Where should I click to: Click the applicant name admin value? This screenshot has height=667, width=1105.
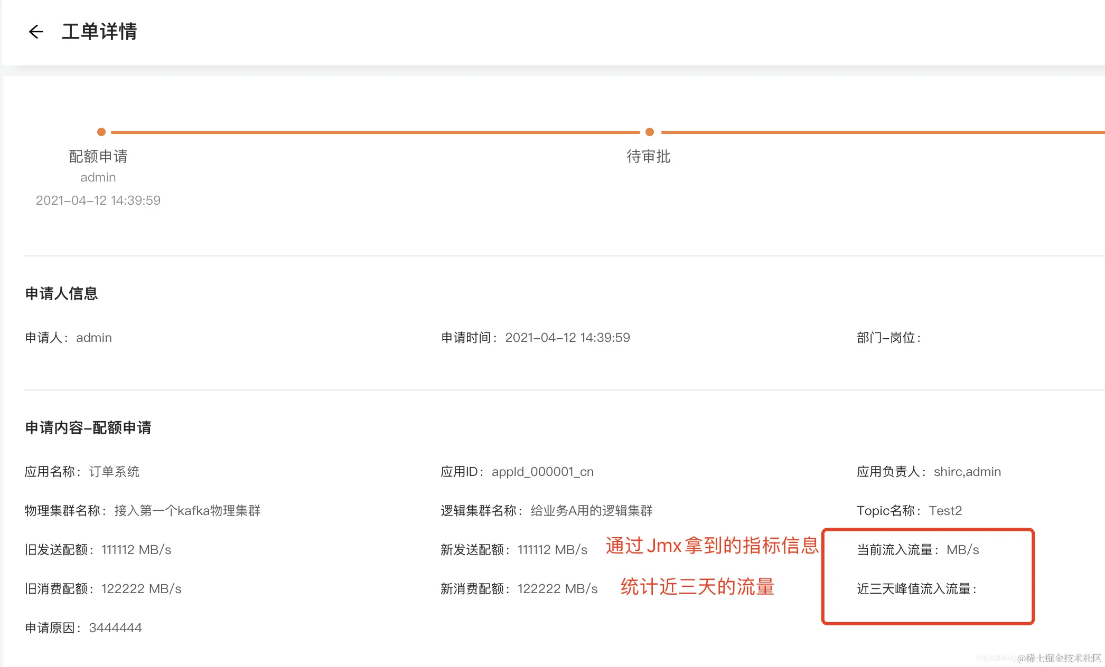[x=94, y=338]
